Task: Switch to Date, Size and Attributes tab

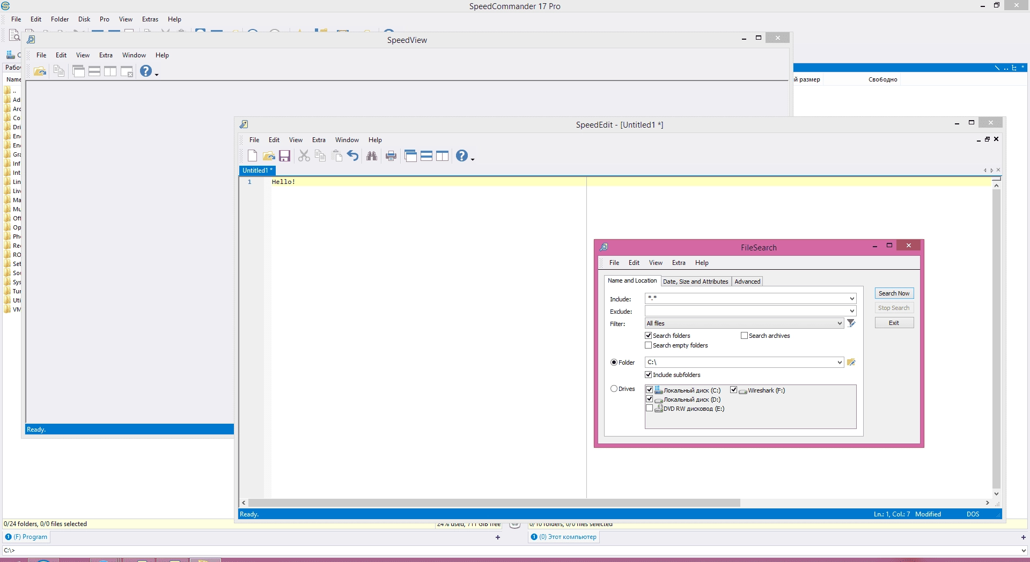Action: 695,282
